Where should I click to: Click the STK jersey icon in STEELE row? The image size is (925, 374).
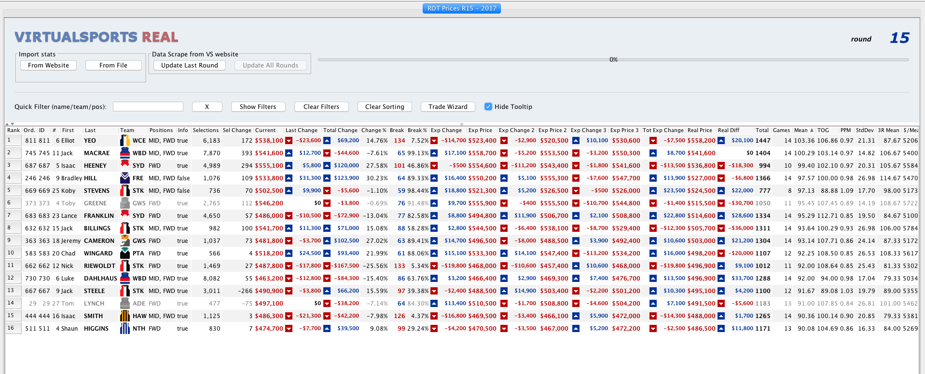click(x=125, y=291)
